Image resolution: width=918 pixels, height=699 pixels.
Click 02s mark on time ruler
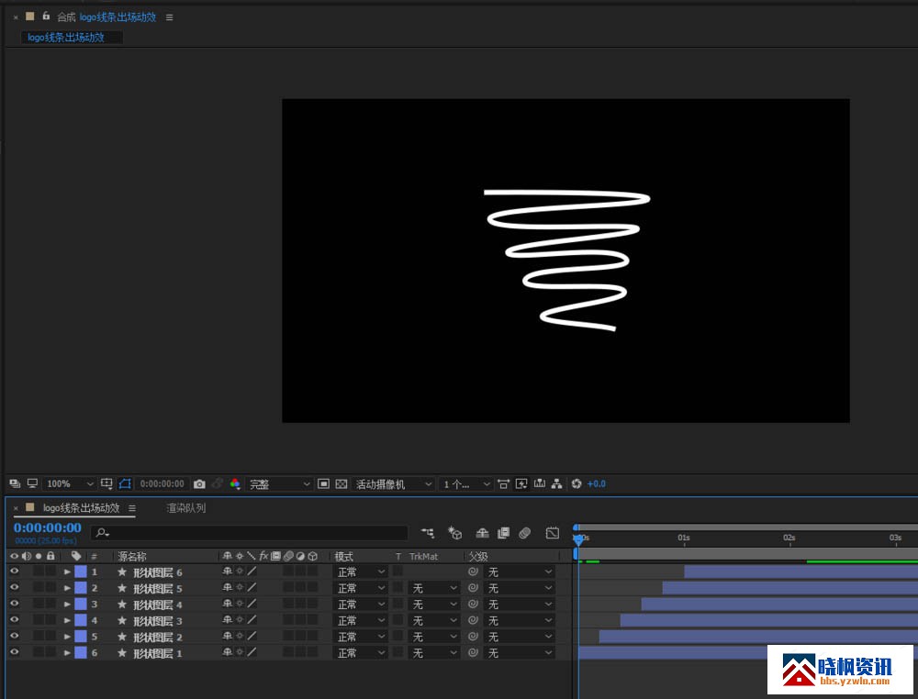(x=789, y=538)
